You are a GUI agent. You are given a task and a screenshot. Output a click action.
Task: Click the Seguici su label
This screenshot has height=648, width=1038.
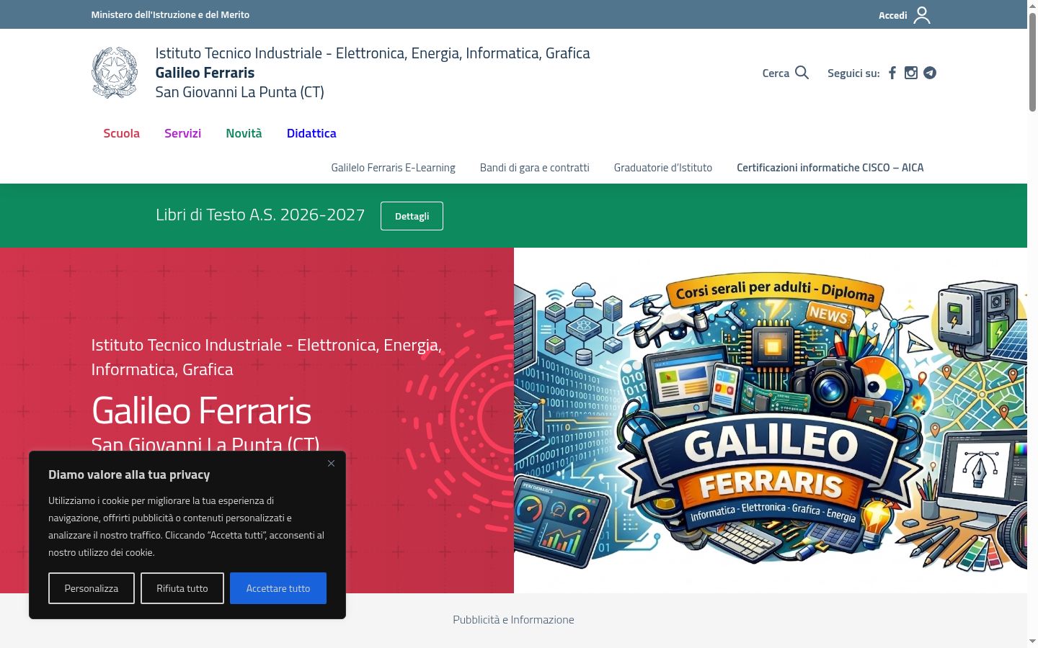pos(853,73)
